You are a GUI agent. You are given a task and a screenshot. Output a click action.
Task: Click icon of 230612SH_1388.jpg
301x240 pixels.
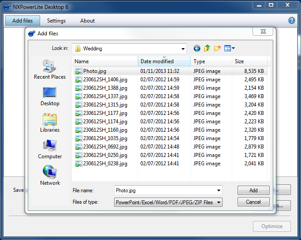pyautogui.click(x=78, y=88)
